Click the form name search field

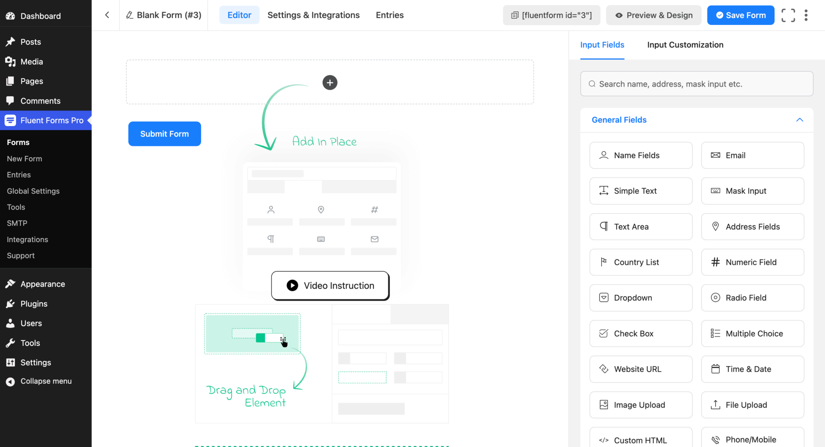(696, 84)
